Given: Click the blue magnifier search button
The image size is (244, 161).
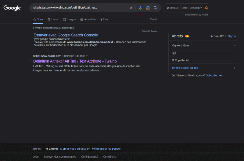Looking at the screenshot, I should (x=155, y=8).
